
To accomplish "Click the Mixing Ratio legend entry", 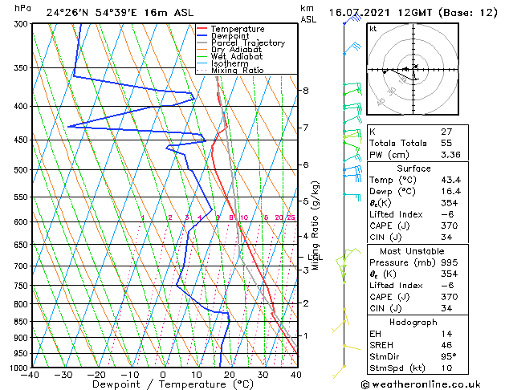I will point(230,70).
